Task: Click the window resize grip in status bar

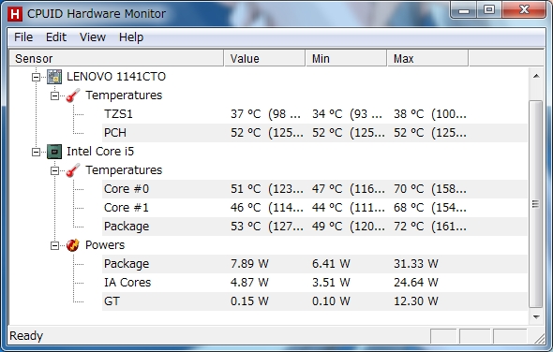Action: tap(539, 338)
